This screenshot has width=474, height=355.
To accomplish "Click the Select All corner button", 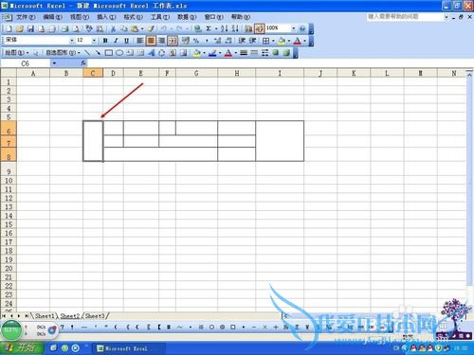I will point(9,73).
